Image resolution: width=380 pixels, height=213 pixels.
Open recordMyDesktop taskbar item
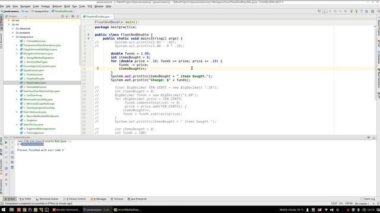pos(128,209)
